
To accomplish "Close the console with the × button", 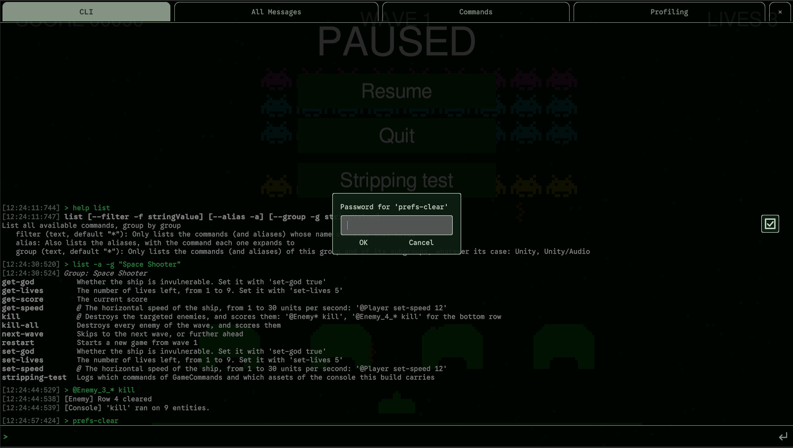I will pos(780,12).
